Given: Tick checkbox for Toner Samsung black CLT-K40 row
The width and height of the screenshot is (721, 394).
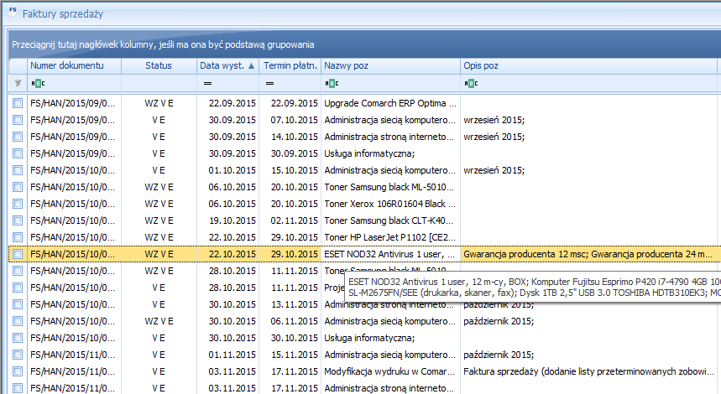Looking at the screenshot, I should click(18, 220).
